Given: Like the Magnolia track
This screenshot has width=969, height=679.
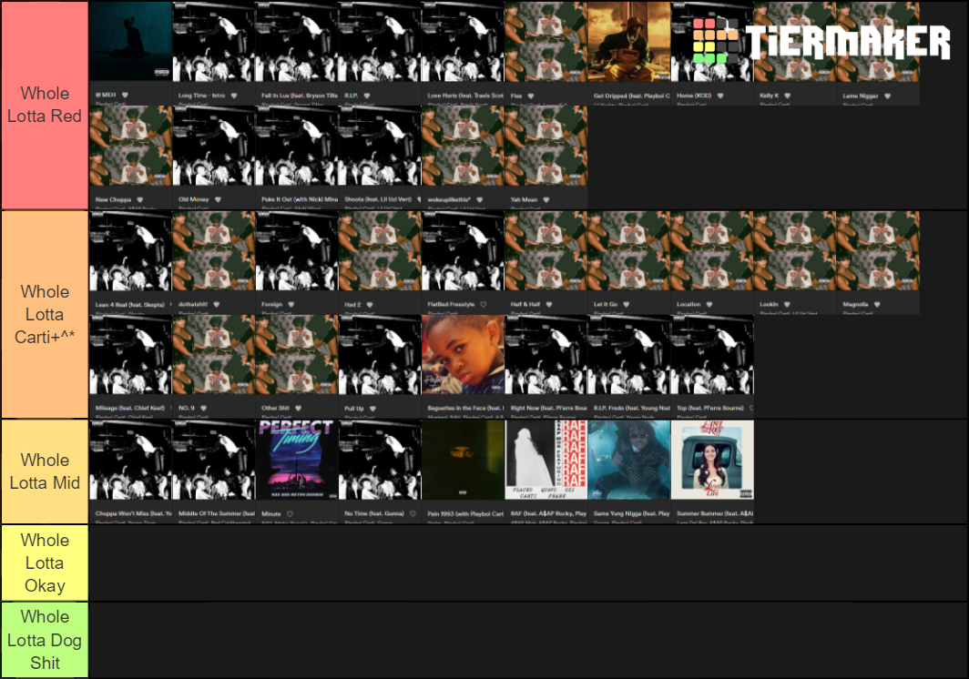Looking at the screenshot, I should point(877,304).
